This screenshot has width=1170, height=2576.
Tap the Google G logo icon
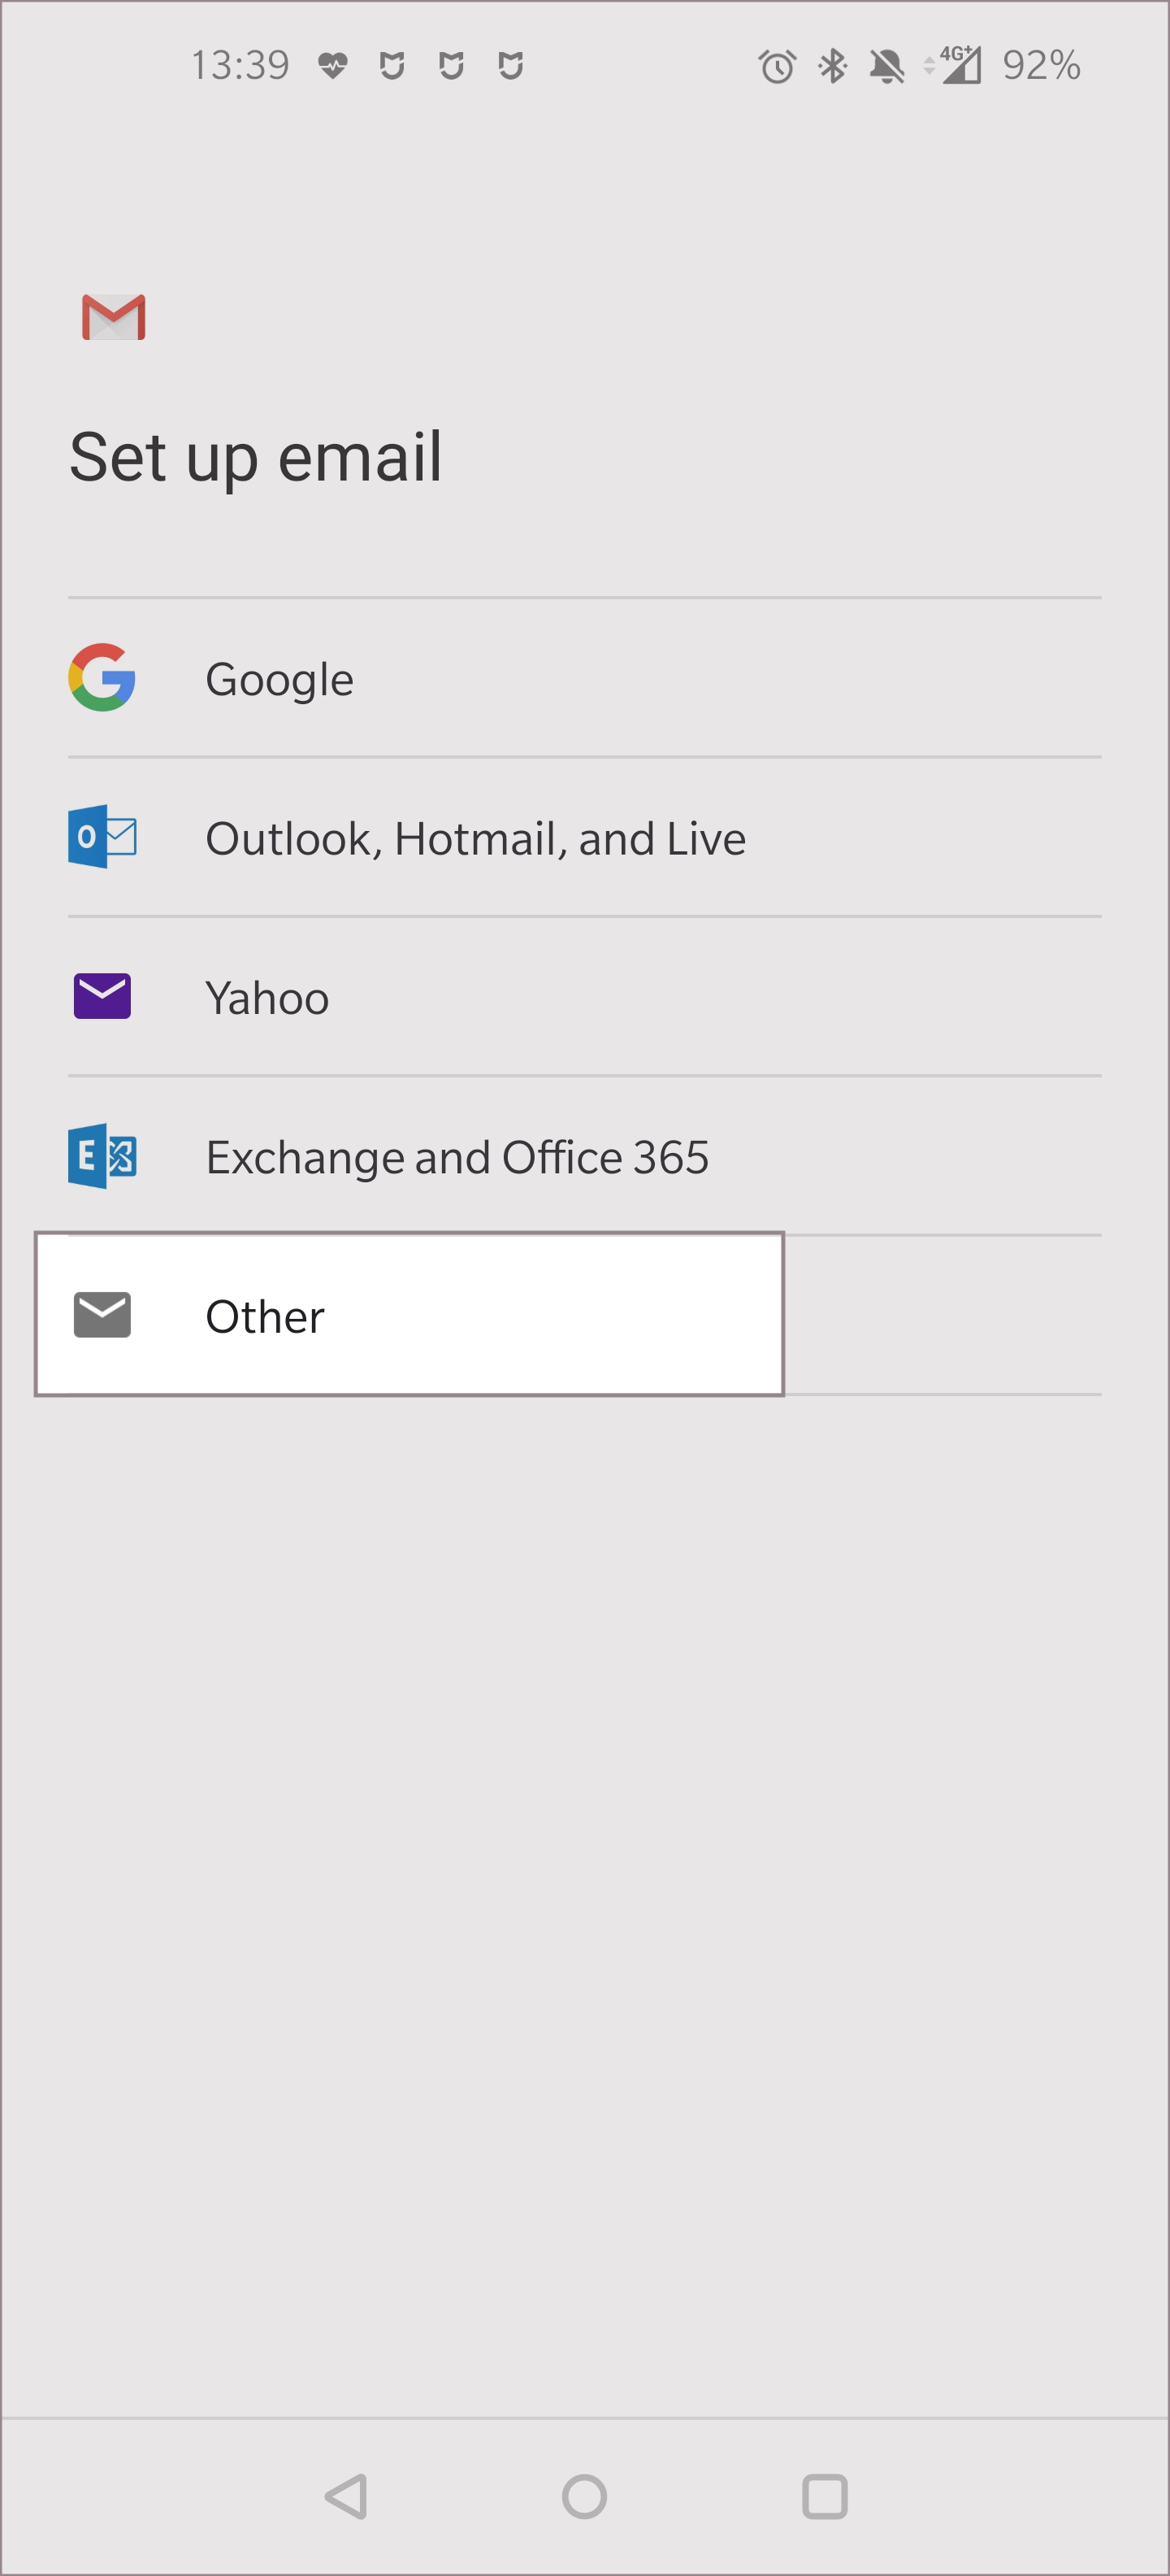tap(102, 677)
